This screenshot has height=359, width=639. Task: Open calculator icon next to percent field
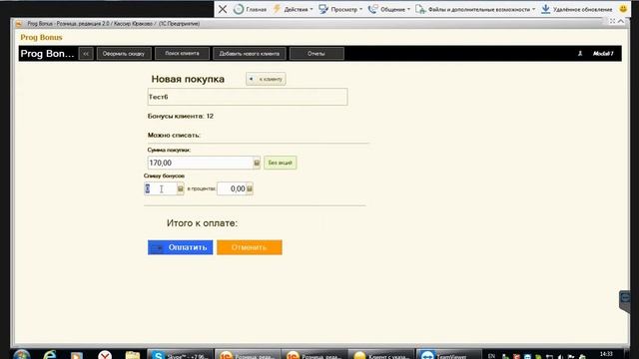(x=250, y=188)
